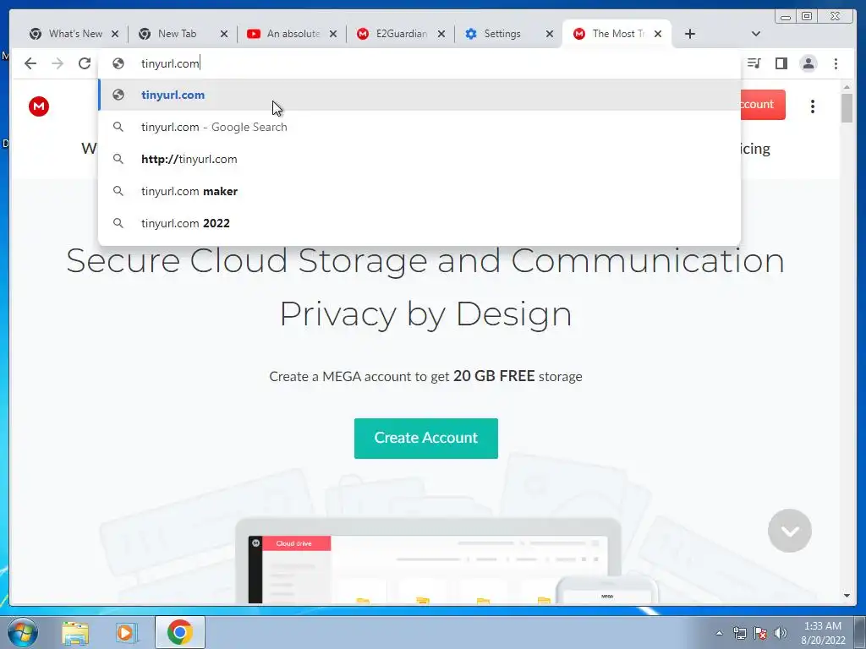Close the Settings tab
This screenshot has height=649, width=866.
(550, 34)
